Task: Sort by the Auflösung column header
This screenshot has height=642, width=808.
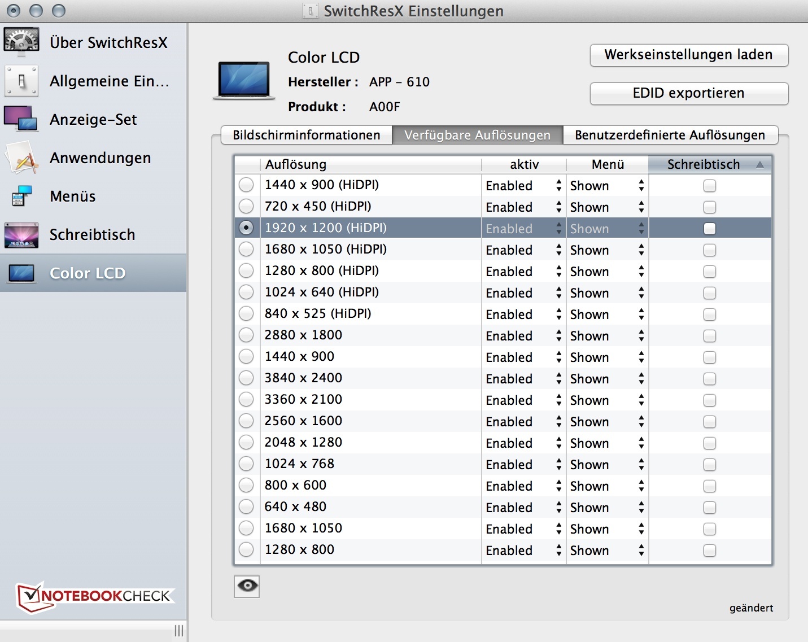Action: (370, 164)
